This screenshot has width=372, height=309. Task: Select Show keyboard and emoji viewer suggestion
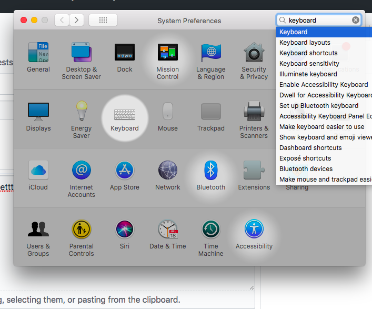tap(324, 137)
